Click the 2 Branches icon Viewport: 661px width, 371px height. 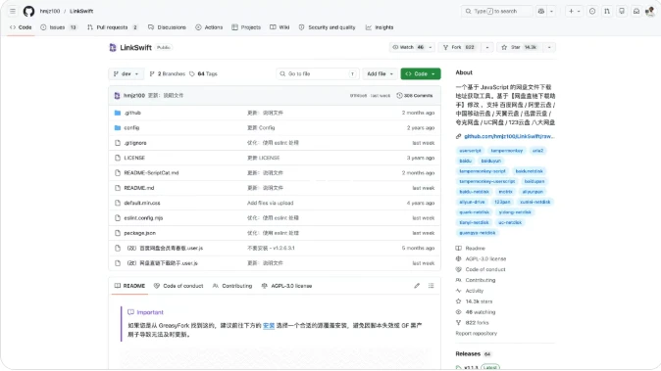[x=152, y=73]
